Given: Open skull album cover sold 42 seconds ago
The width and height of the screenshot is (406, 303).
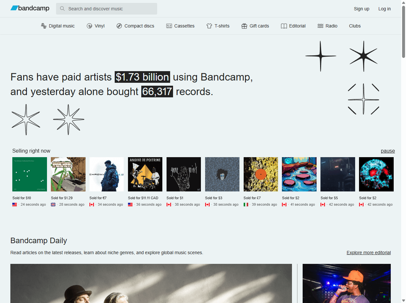Looking at the screenshot, I should pyautogui.click(x=377, y=174).
